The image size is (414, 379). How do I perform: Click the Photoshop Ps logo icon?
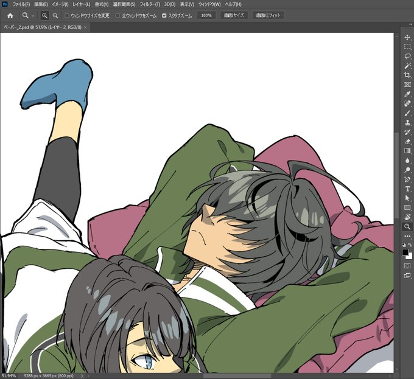(x=5, y=4)
